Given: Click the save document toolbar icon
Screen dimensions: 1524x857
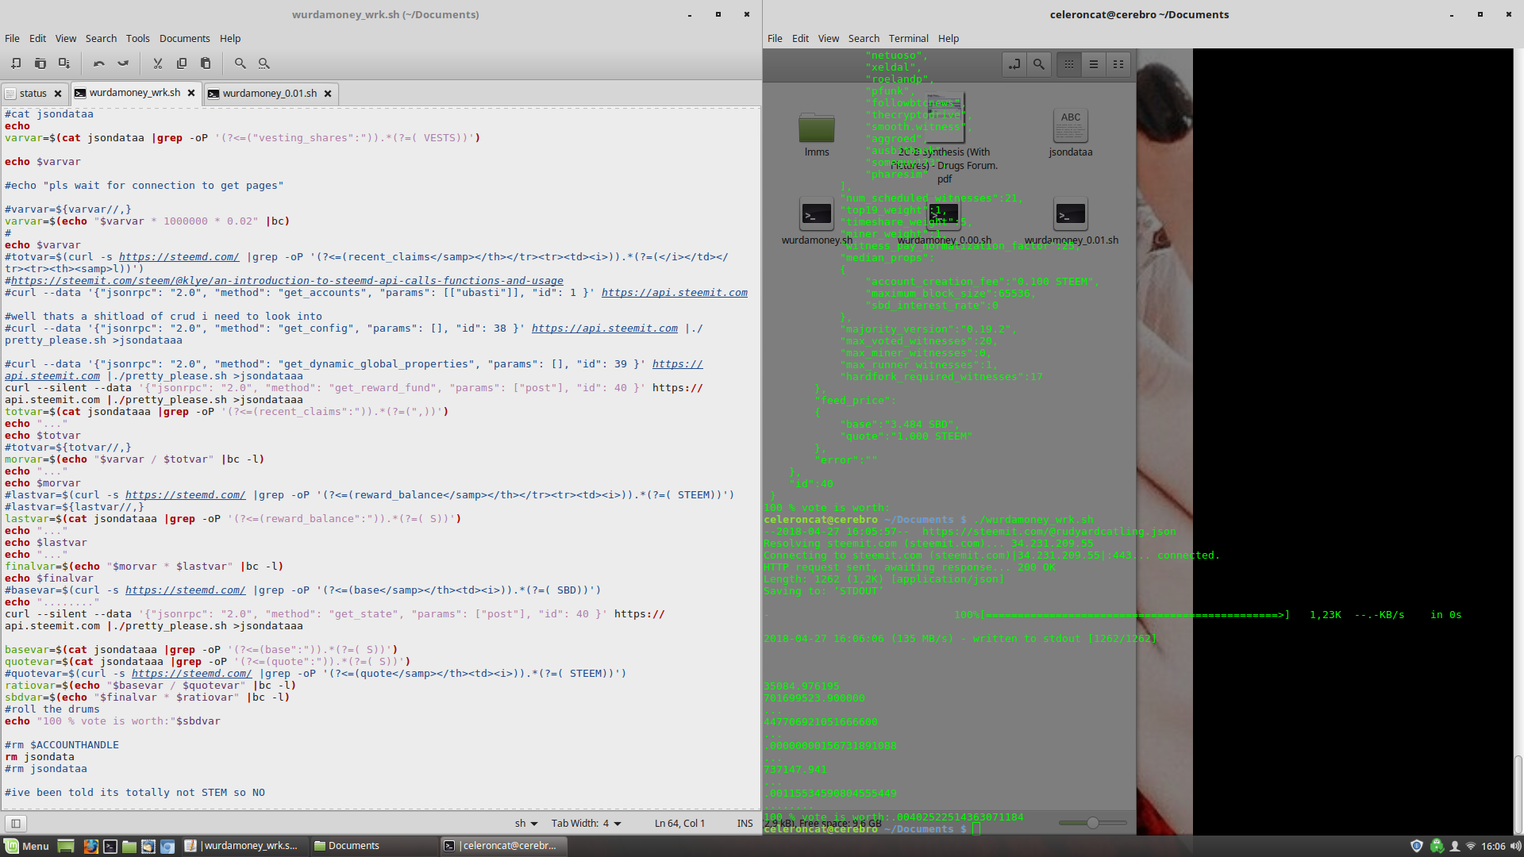Looking at the screenshot, I should click(x=64, y=63).
